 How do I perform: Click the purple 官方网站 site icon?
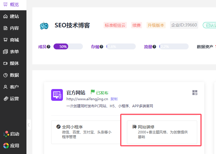57,95
